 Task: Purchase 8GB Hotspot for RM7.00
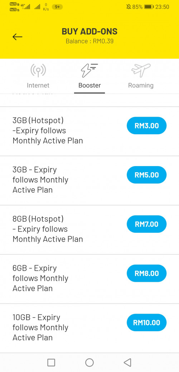tap(147, 224)
